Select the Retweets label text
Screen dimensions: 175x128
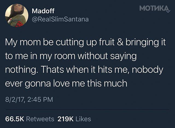40,119
